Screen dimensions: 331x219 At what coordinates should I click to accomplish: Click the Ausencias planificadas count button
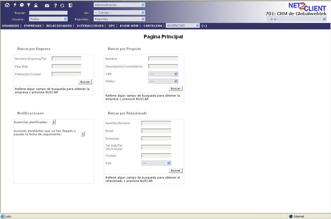pyautogui.click(x=54, y=122)
